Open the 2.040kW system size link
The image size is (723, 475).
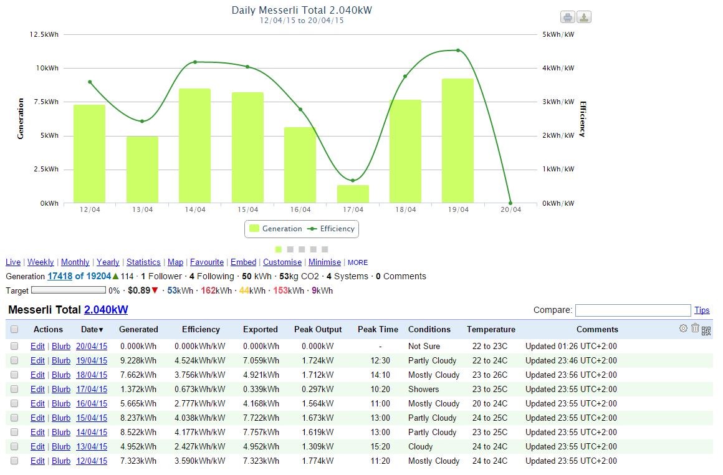(x=106, y=310)
